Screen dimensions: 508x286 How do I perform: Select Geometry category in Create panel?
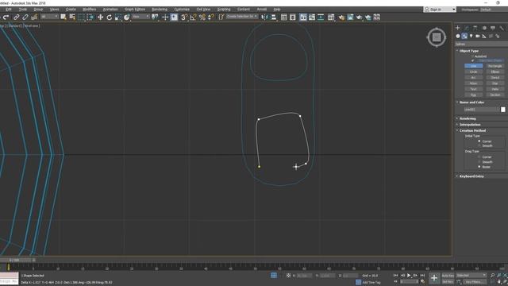click(x=458, y=36)
